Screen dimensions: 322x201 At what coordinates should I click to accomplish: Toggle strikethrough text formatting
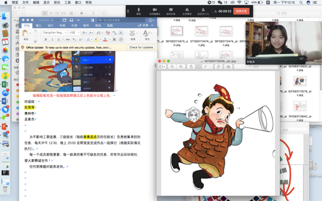[68, 39]
